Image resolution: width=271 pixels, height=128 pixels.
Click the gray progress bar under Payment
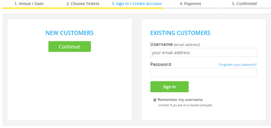pos(190,8)
